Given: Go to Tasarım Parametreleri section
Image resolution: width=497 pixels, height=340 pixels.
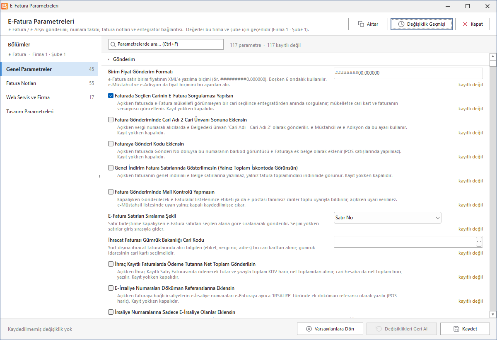Looking at the screenshot, I should 49,112.
